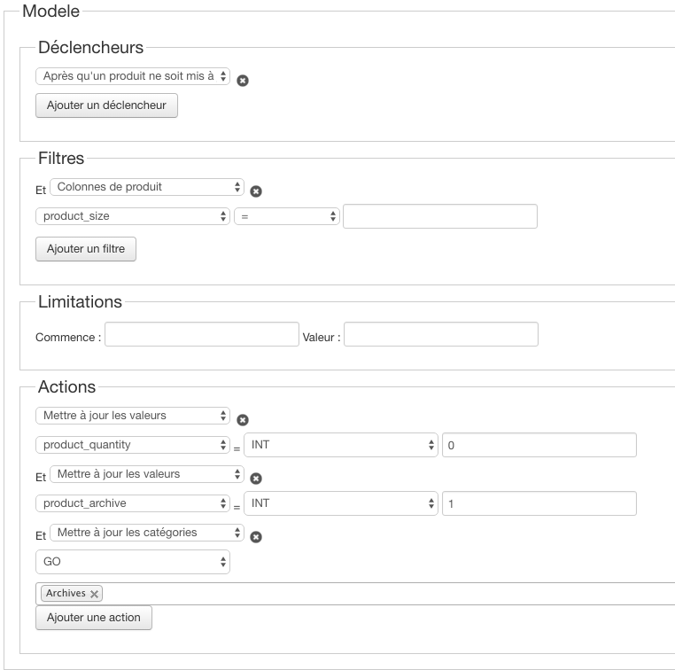The height and width of the screenshot is (670, 675).
Task: Remove the Archives category tag
Action: coord(95,595)
